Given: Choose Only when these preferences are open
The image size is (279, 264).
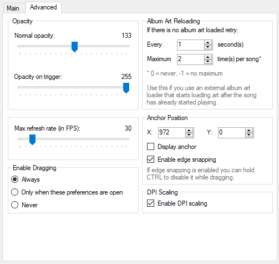Looking at the screenshot, I should coord(14,192).
